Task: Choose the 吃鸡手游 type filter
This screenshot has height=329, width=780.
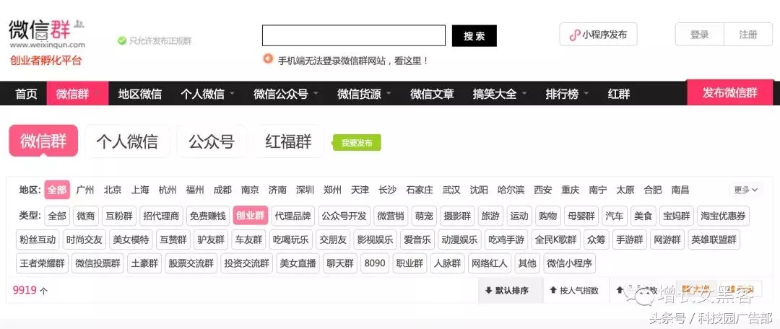Action: [x=506, y=240]
